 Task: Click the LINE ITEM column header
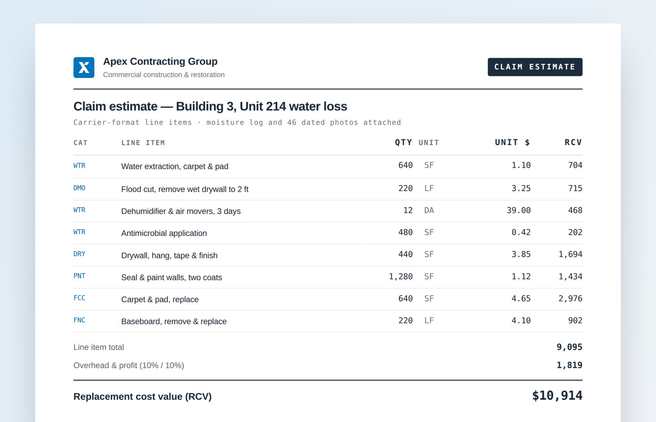(x=143, y=143)
